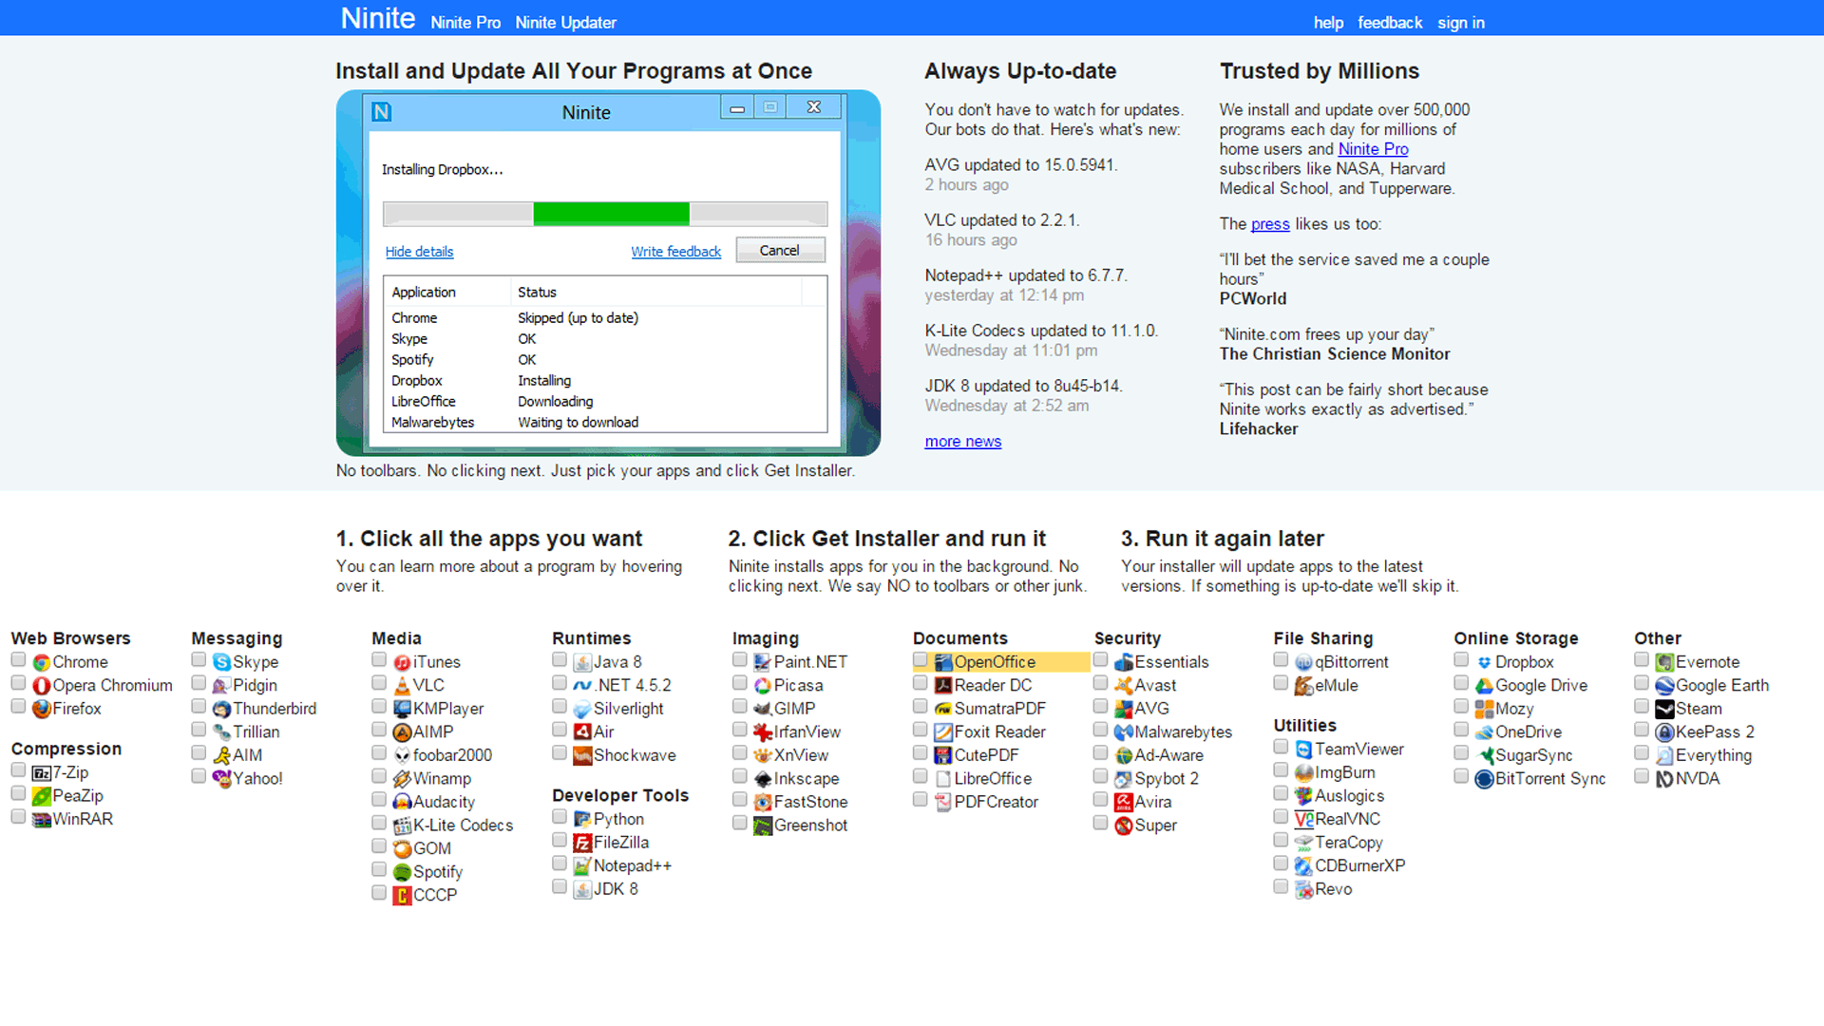Image resolution: width=1824 pixels, height=1026 pixels.
Task: Tick the 7-Zip checkbox
Action: [18, 770]
